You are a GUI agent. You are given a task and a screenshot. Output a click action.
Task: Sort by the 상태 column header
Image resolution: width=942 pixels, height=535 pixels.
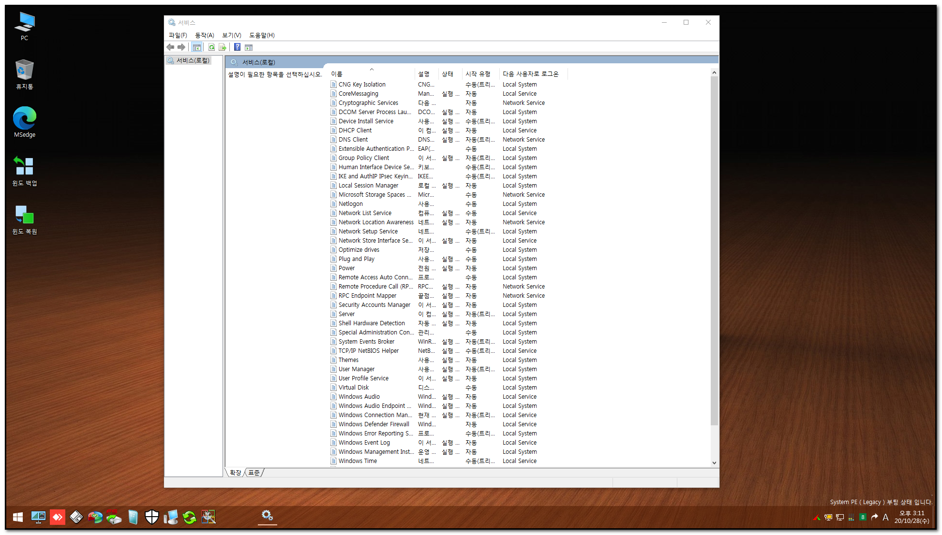click(450, 74)
